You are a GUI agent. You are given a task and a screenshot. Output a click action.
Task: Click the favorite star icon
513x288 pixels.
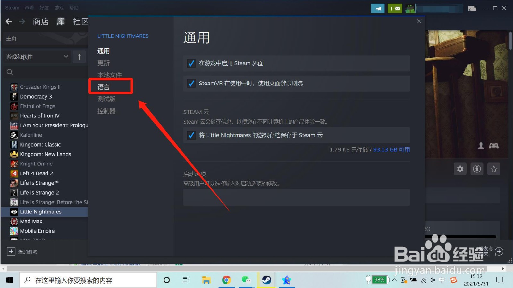pos(494,169)
